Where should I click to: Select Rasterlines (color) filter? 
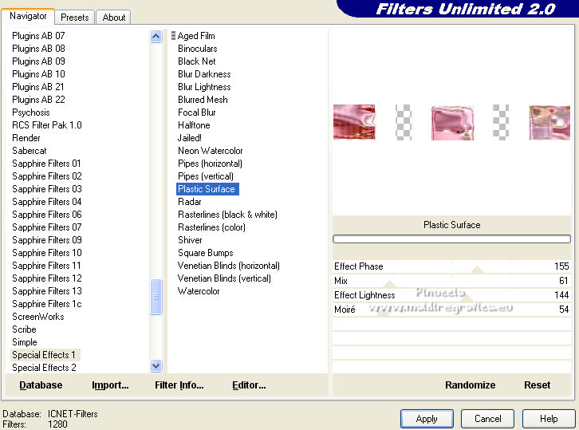211,227
